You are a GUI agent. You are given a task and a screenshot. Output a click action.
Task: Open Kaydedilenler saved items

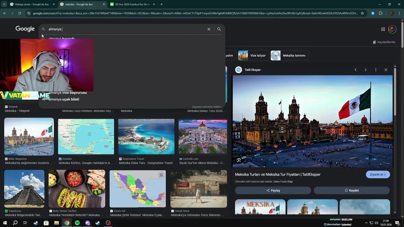coord(384,42)
